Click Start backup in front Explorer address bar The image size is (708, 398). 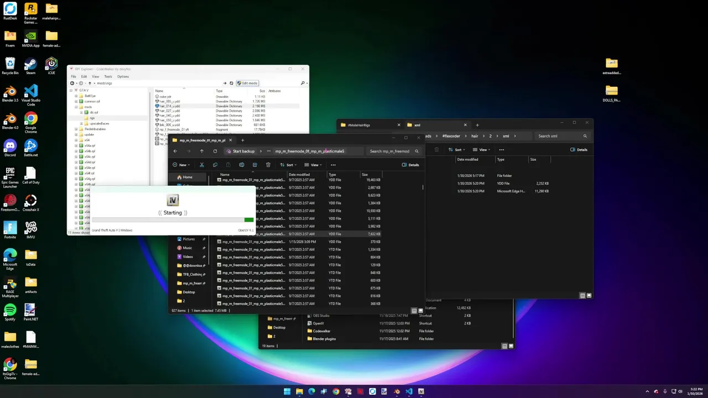[241, 151]
